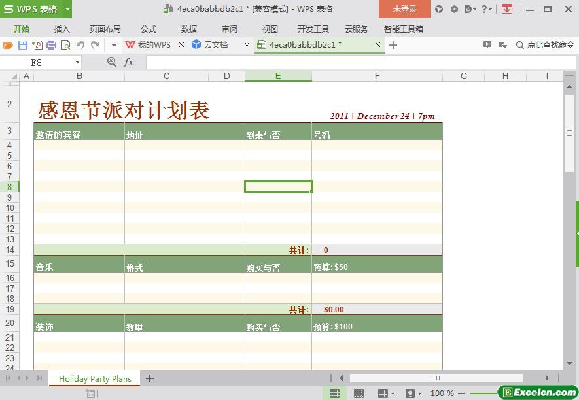Click the Redo arrow icon
Screen dimensions: 579x400
95,45
